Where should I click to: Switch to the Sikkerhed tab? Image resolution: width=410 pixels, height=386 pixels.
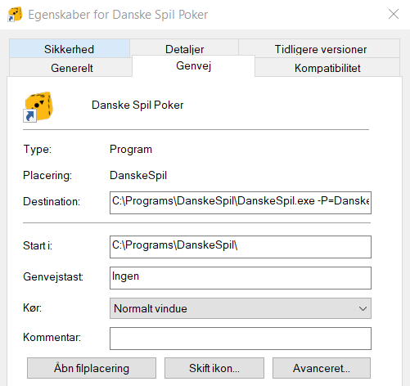point(70,48)
